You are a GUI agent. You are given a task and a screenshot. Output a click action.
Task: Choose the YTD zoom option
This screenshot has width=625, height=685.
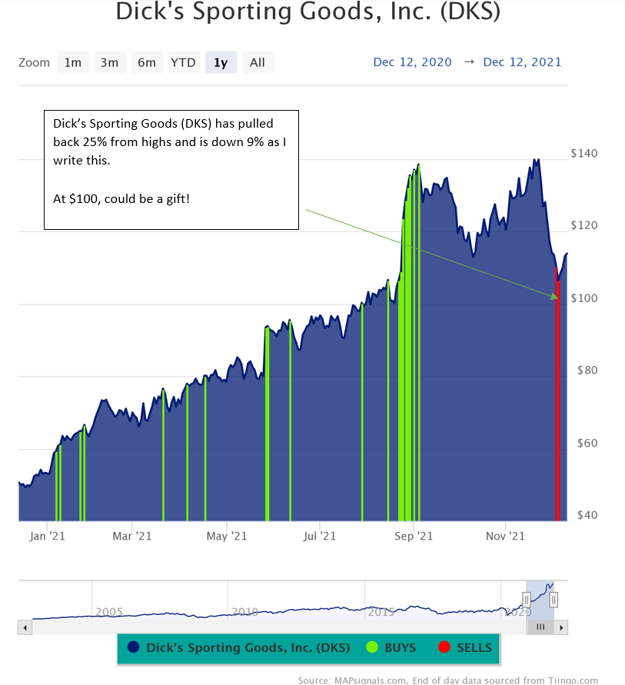(x=183, y=62)
